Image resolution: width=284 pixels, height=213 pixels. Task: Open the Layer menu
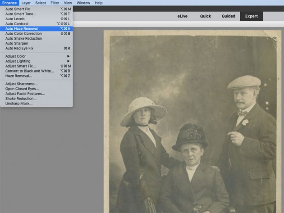pyautogui.click(x=26, y=3)
